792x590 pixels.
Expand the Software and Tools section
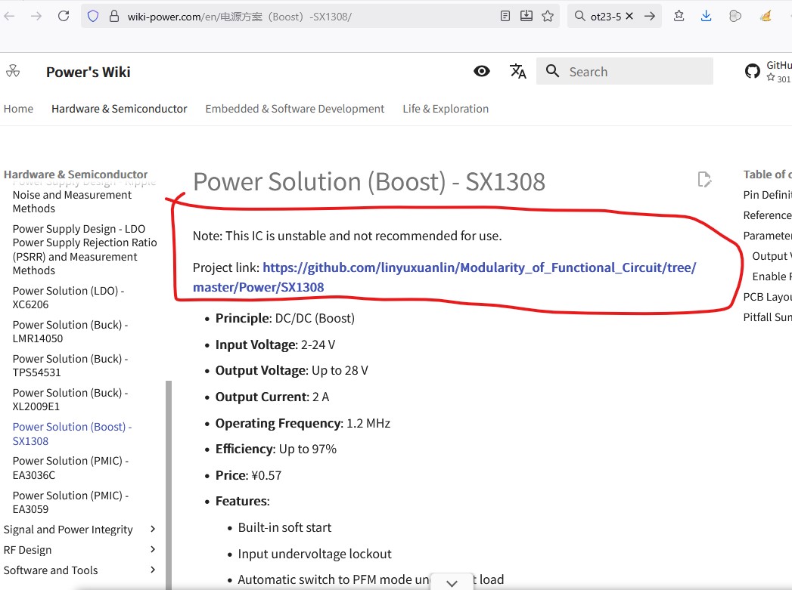pos(153,570)
